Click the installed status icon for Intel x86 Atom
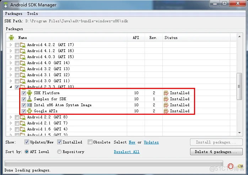Screen dimensions: 248x175 166,105
